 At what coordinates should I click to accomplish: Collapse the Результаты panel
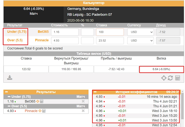(6, 92)
